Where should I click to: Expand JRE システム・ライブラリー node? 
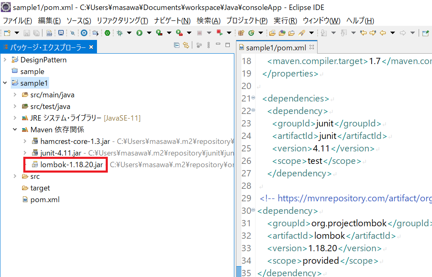[15, 118]
